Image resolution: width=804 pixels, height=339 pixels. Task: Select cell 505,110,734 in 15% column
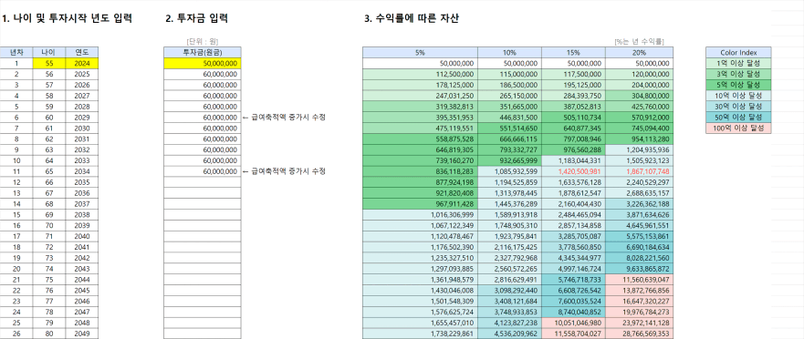(574, 118)
